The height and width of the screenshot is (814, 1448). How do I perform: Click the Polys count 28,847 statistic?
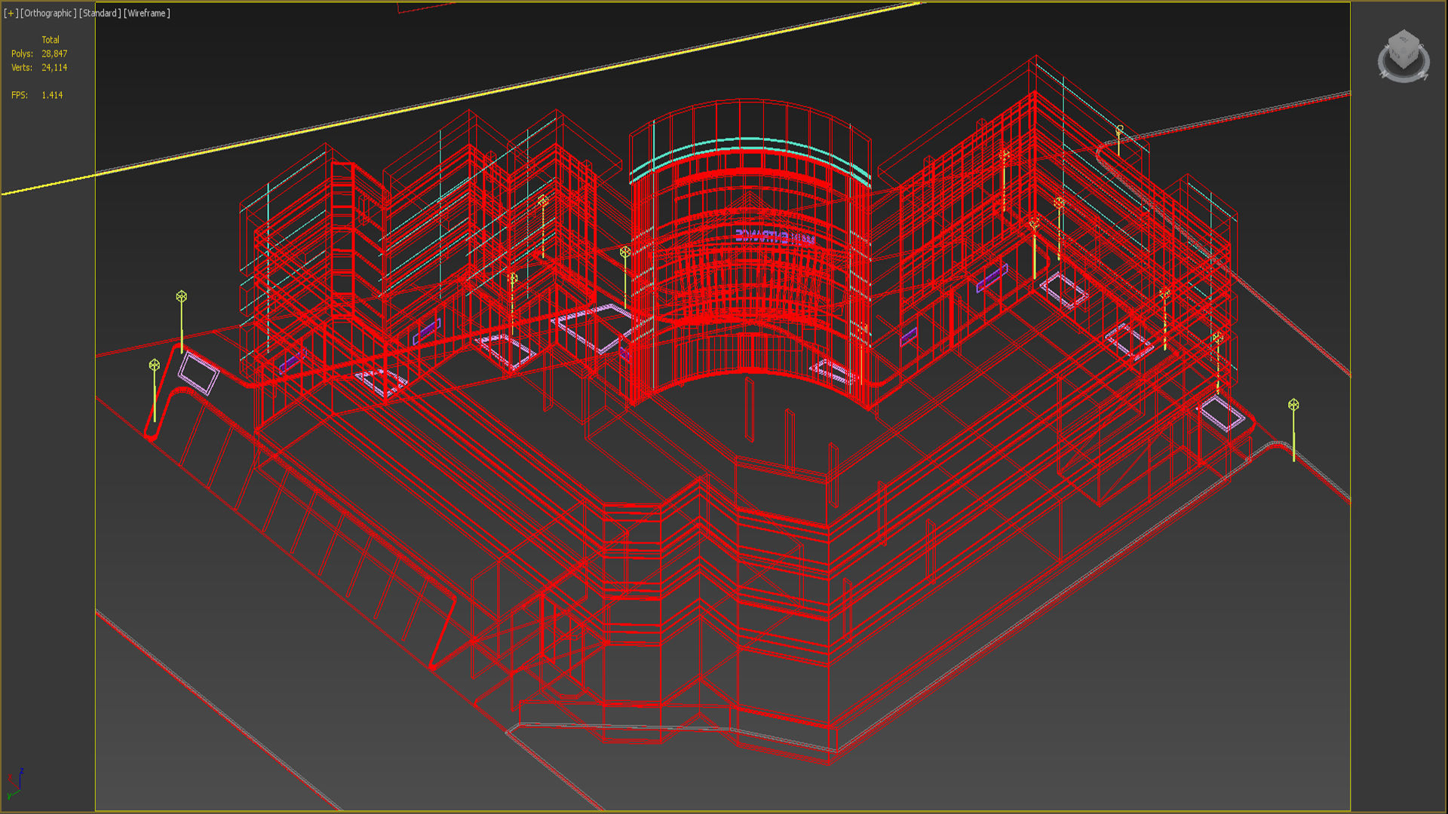(x=54, y=54)
